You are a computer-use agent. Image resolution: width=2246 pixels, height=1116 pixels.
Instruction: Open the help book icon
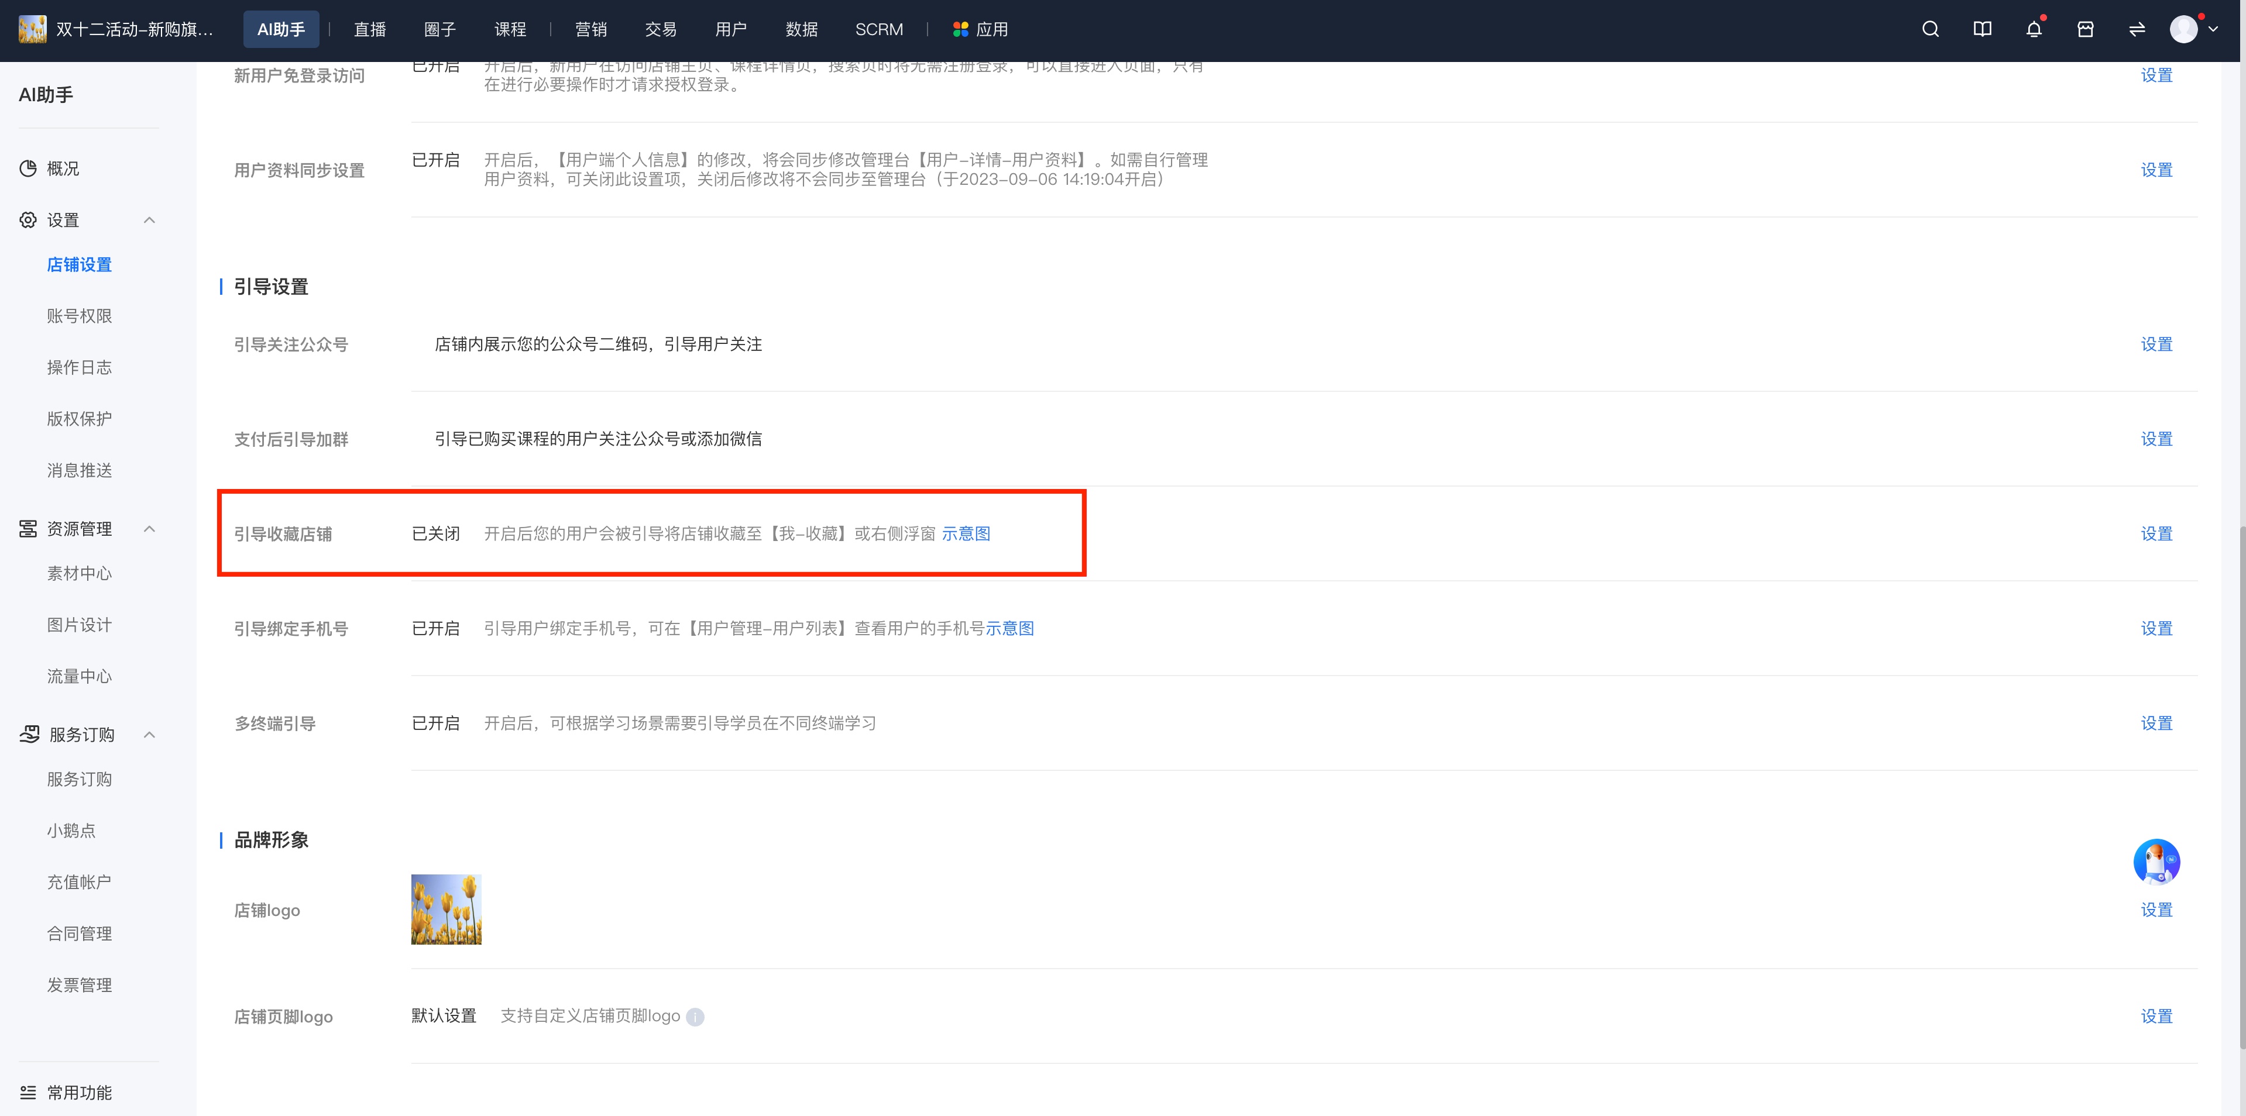point(1982,29)
